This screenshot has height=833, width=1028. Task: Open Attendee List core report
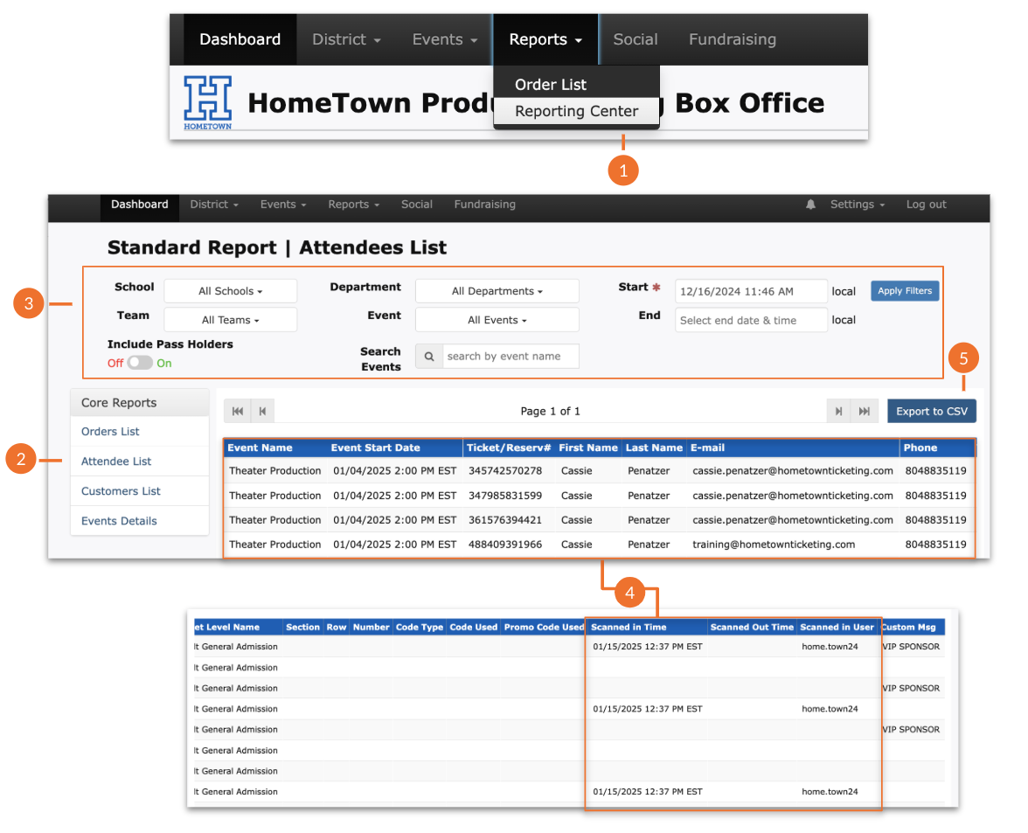click(x=116, y=462)
